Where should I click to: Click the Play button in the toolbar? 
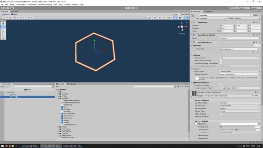(127, 8)
